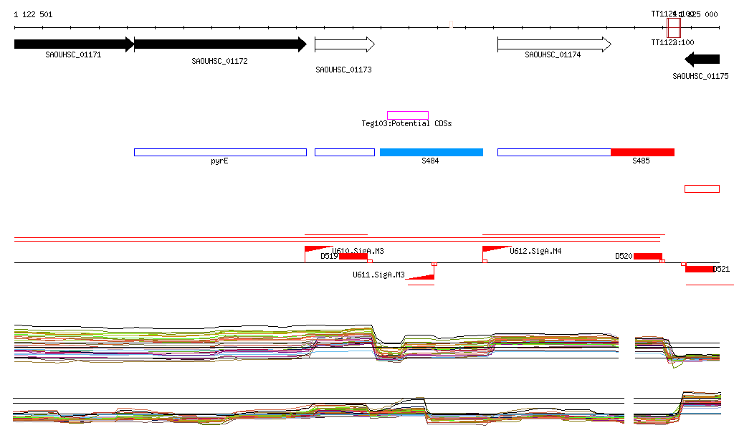The height and width of the screenshot is (438, 734).
Task: Click the pale marker on the ruler center
Action: (452, 24)
